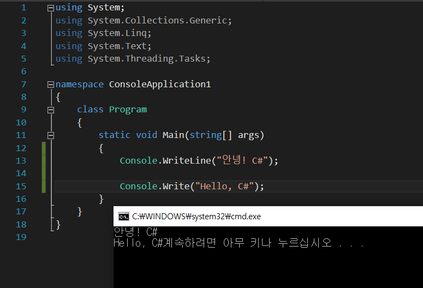Collapse the Main method region

click(51, 135)
